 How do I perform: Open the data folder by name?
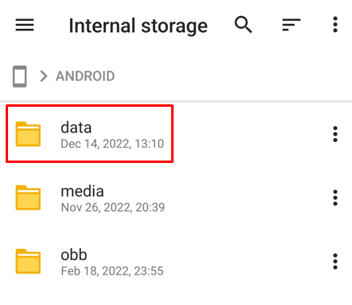[76, 128]
